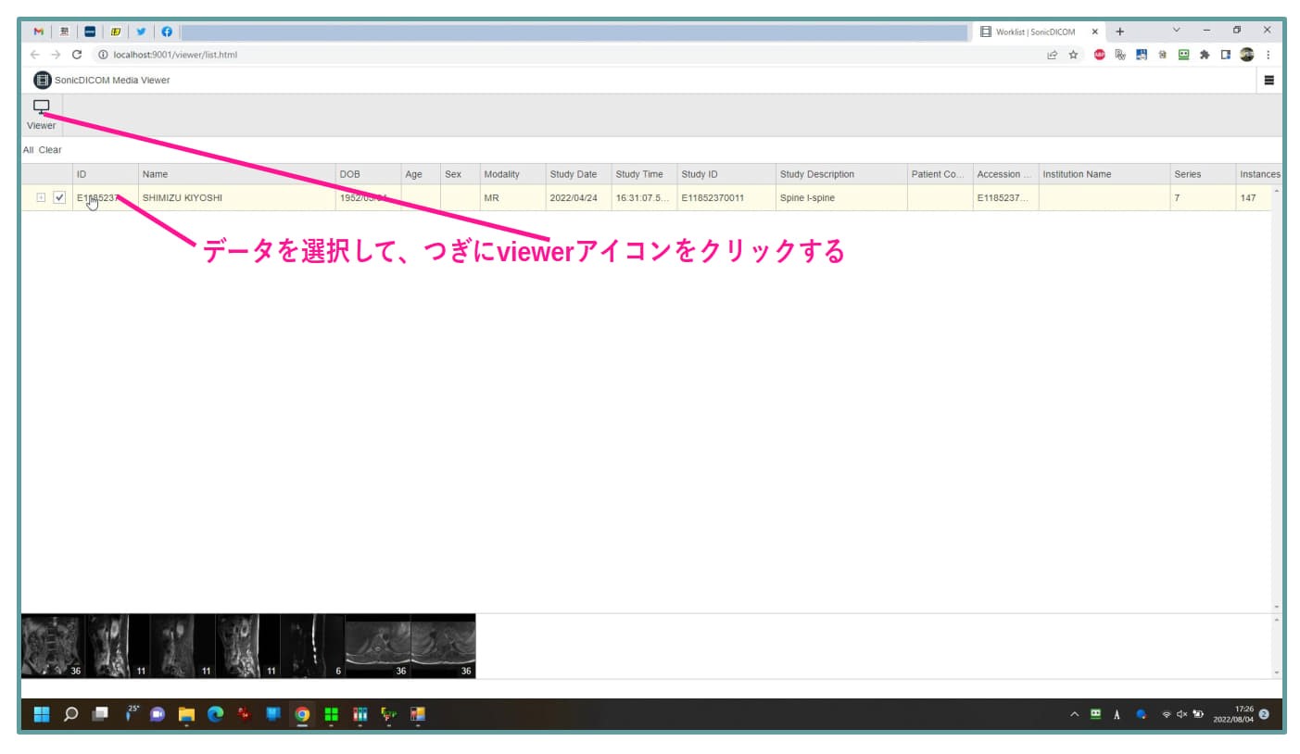
Task: Open the Chrome tab search dropdown
Action: coord(1177,31)
